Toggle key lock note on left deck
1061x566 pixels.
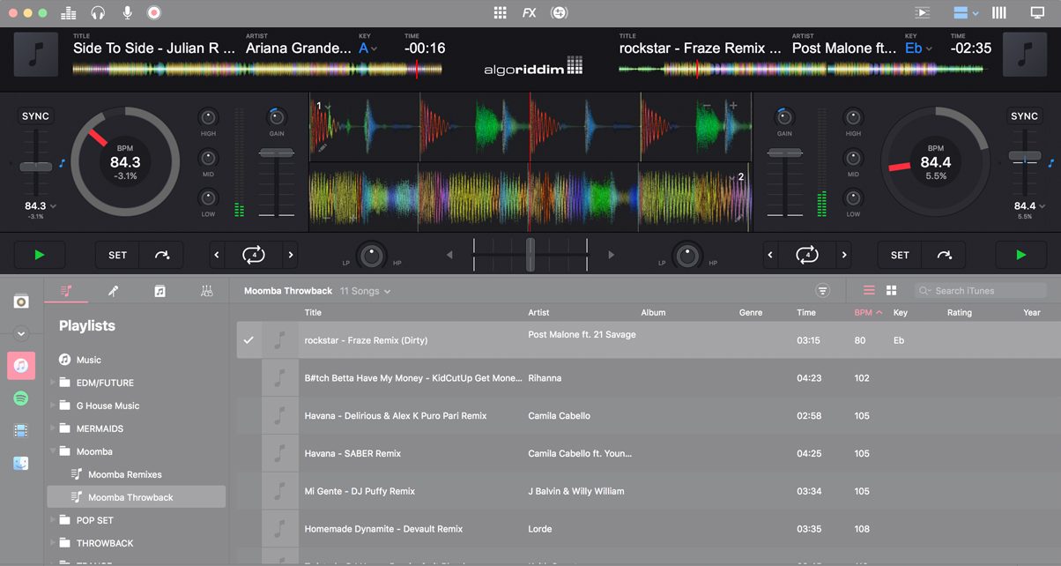tap(63, 163)
